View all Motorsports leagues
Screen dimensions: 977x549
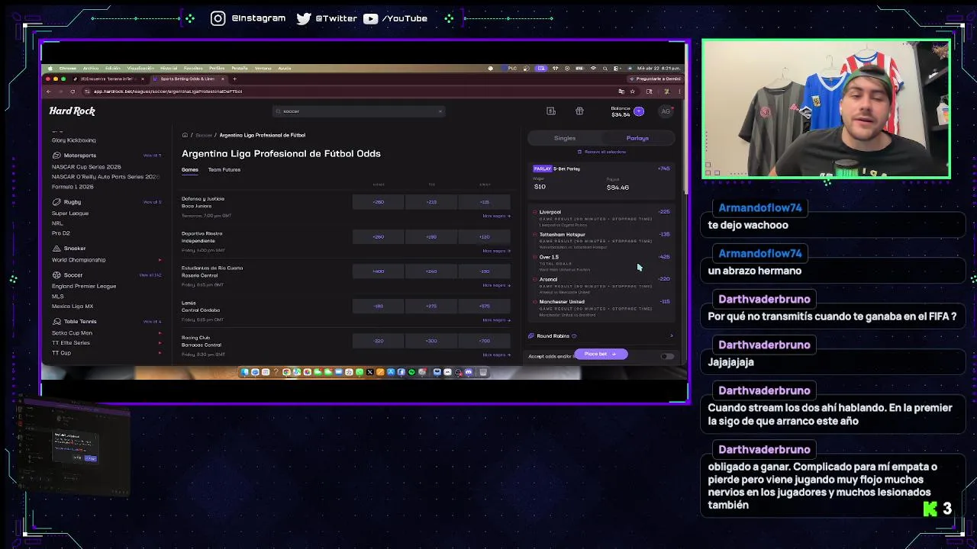pos(152,156)
